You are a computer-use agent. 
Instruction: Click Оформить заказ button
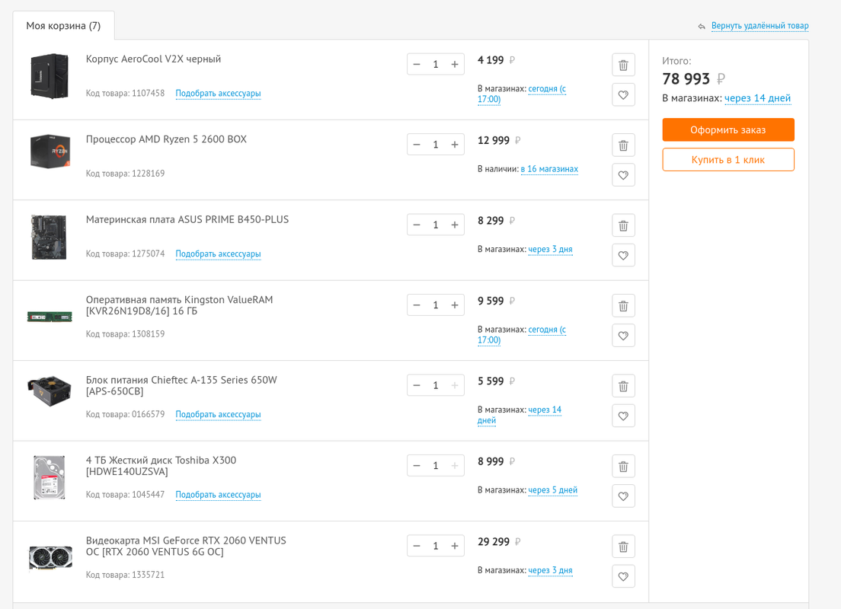point(727,129)
